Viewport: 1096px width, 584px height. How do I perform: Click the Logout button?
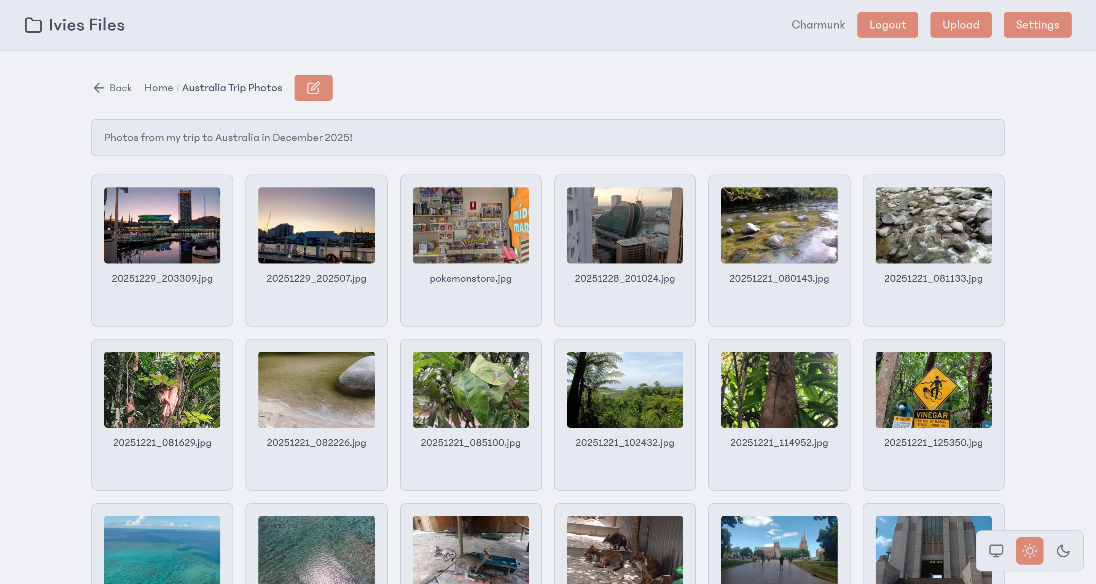coord(887,25)
